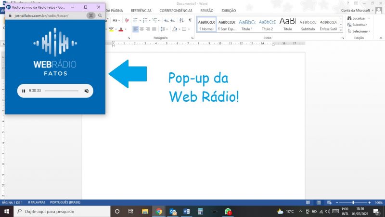
Task: Click the sort A-Z icon
Action: coord(181,20)
